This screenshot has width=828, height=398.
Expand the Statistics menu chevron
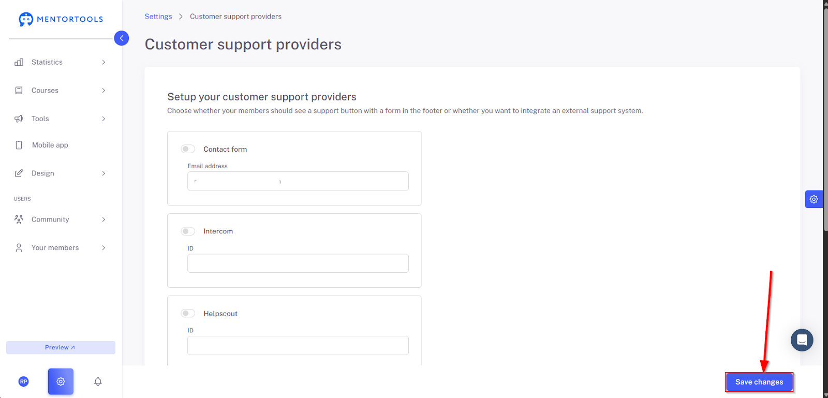click(103, 62)
